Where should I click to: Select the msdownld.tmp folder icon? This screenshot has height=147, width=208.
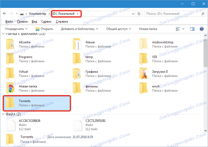tap(143, 44)
